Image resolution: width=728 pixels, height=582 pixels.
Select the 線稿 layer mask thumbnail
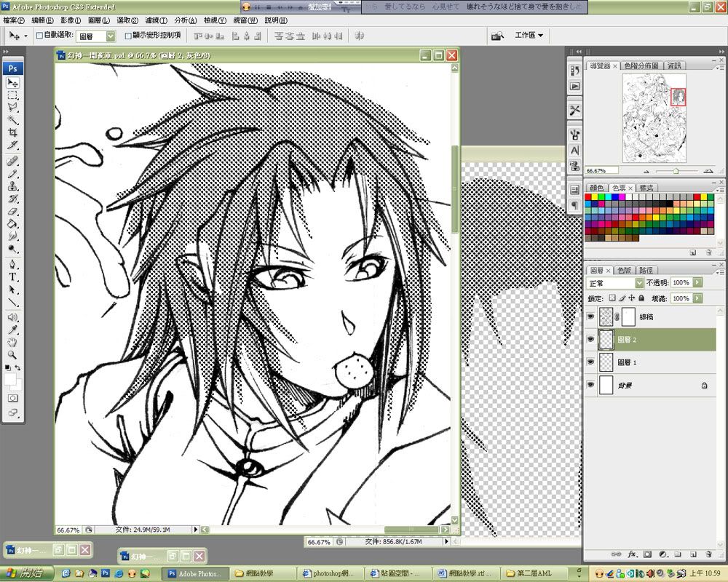[x=628, y=316]
